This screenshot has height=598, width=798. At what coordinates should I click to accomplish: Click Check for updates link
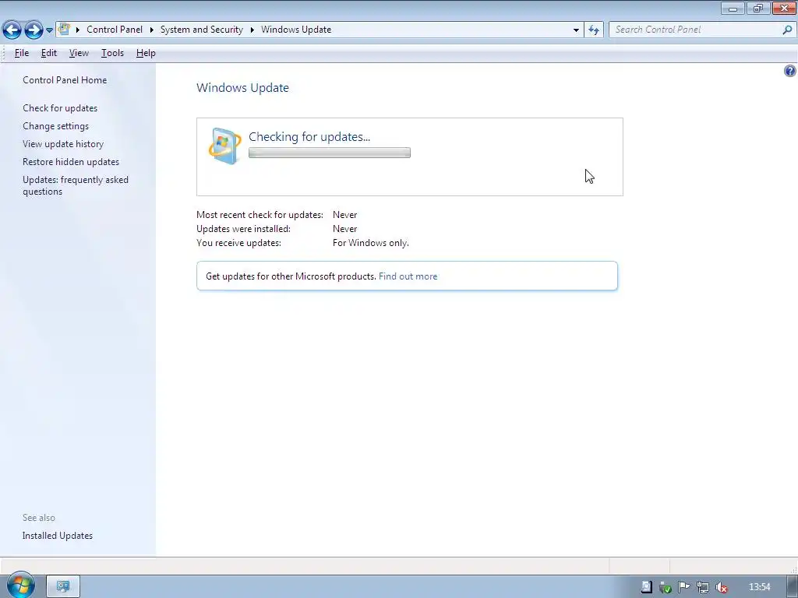click(60, 107)
